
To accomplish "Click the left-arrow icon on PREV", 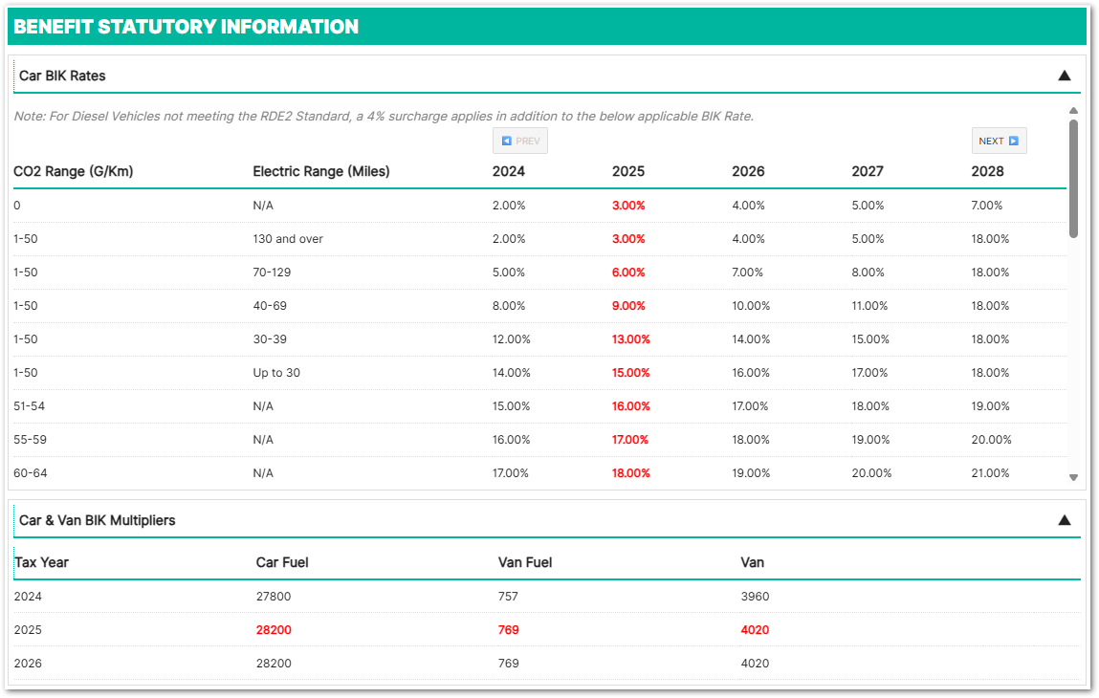I will 506,141.
